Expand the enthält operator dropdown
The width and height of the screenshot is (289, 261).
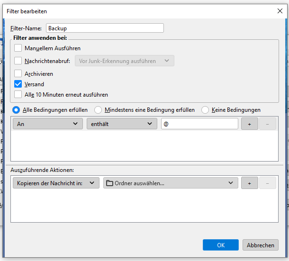click(121, 124)
